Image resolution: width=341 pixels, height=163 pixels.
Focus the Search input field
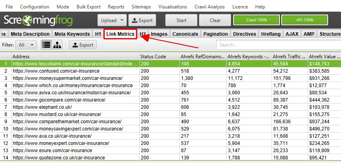(278, 45)
